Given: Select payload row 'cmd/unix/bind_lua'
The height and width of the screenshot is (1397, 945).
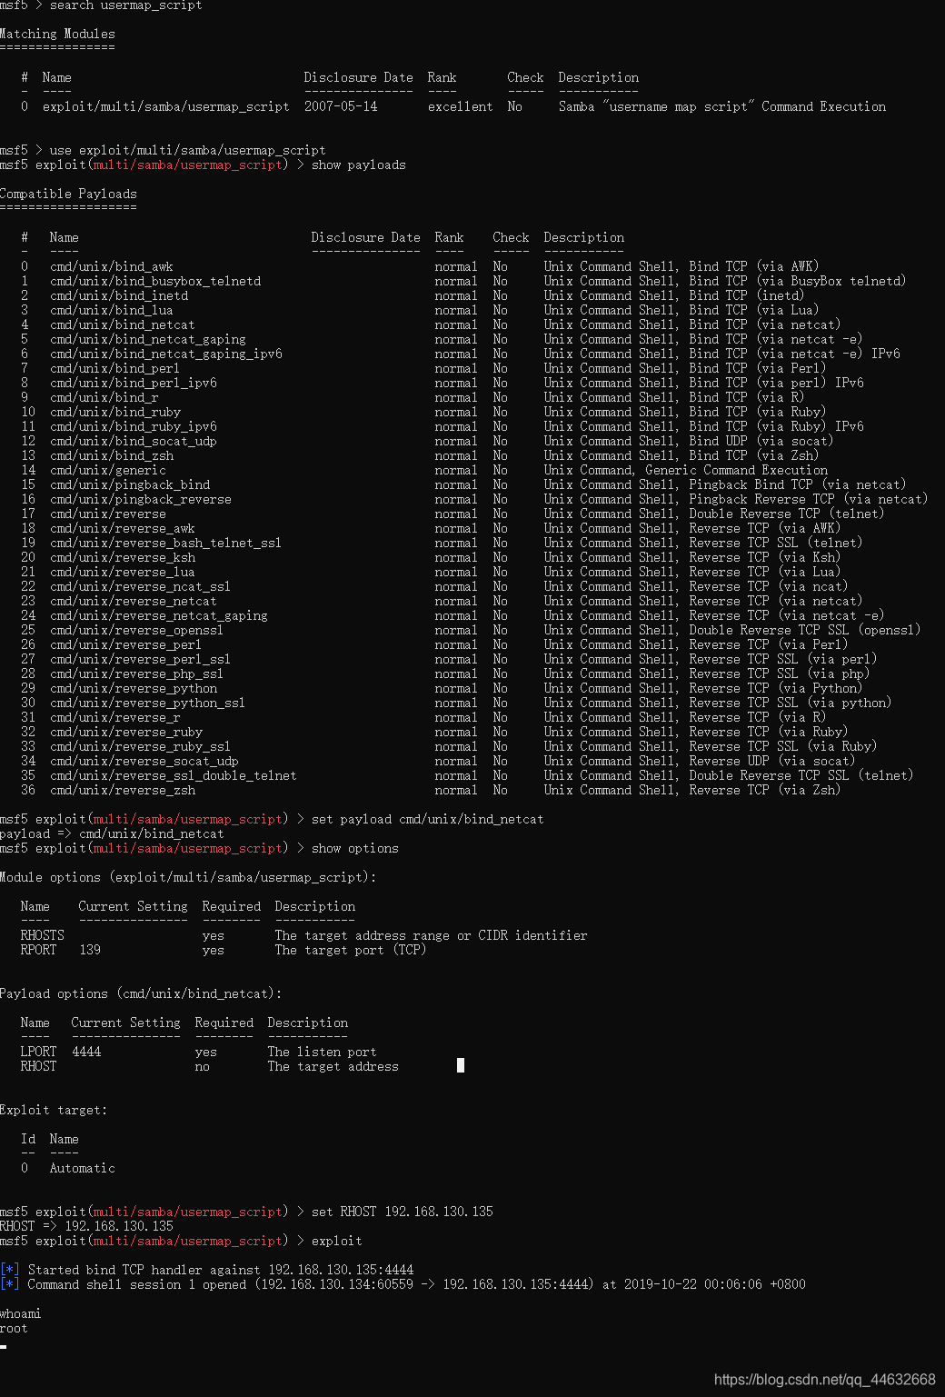Looking at the screenshot, I should click(420, 310).
